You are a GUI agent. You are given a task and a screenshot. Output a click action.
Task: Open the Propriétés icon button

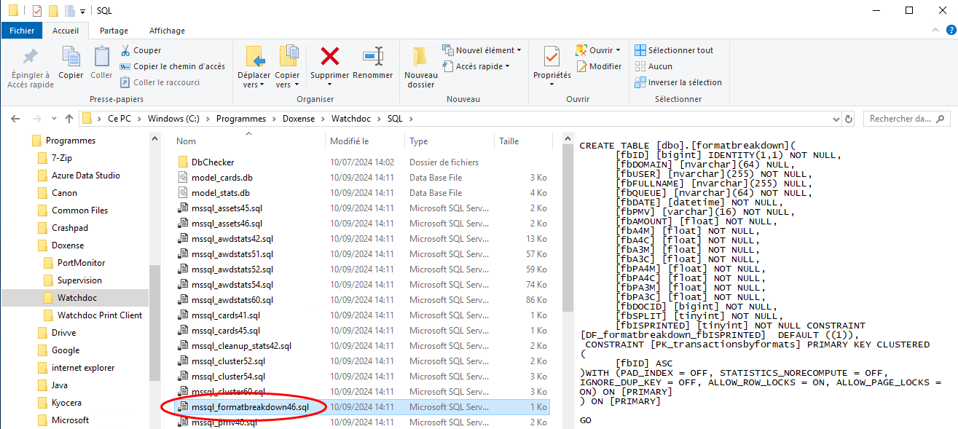(x=551, y=57)
